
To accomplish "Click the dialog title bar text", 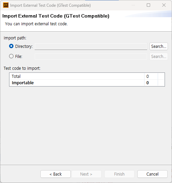I will pyautogui.click(x=50, y=5).
